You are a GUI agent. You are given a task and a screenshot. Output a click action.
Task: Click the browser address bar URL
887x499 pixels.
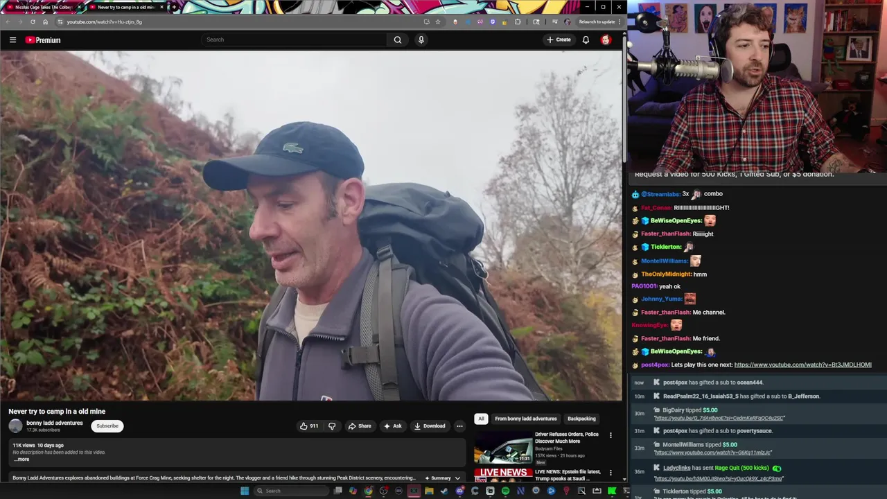104,21
